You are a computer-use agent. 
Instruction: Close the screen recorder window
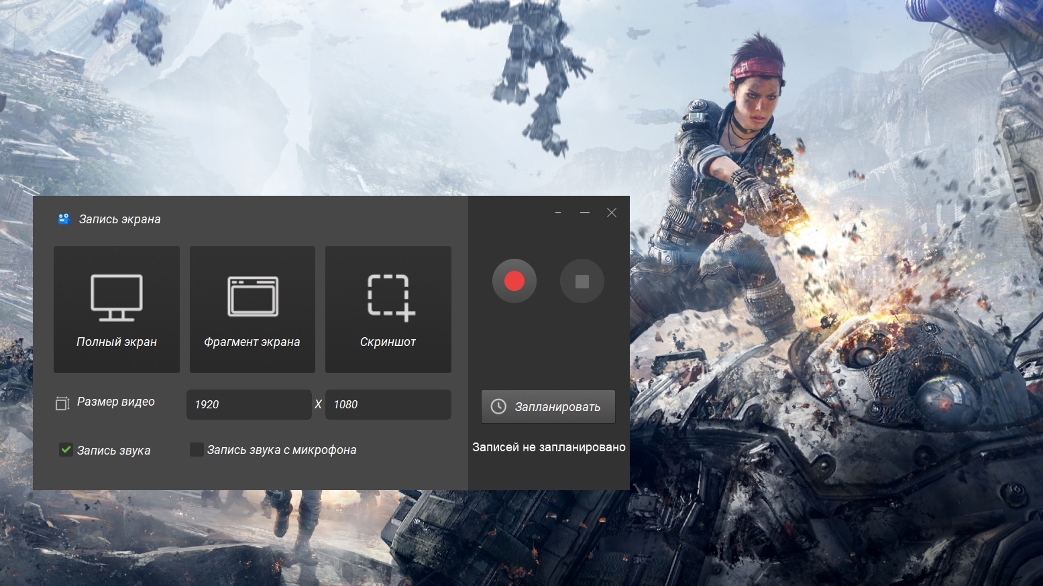[612, 213]
